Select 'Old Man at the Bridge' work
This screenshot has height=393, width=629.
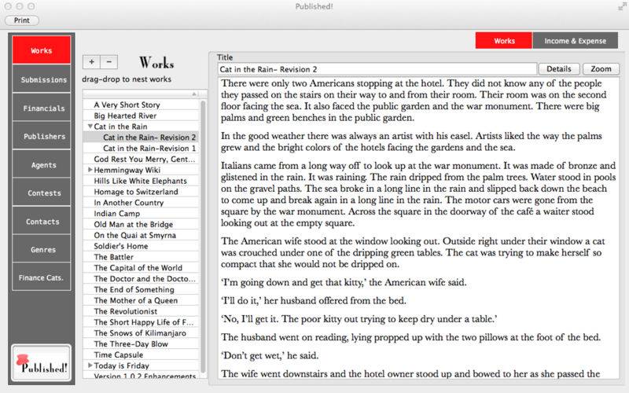point(141,224)
